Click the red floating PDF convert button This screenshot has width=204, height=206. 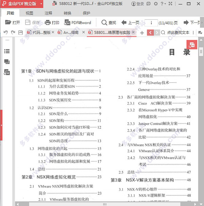(192, 45)
